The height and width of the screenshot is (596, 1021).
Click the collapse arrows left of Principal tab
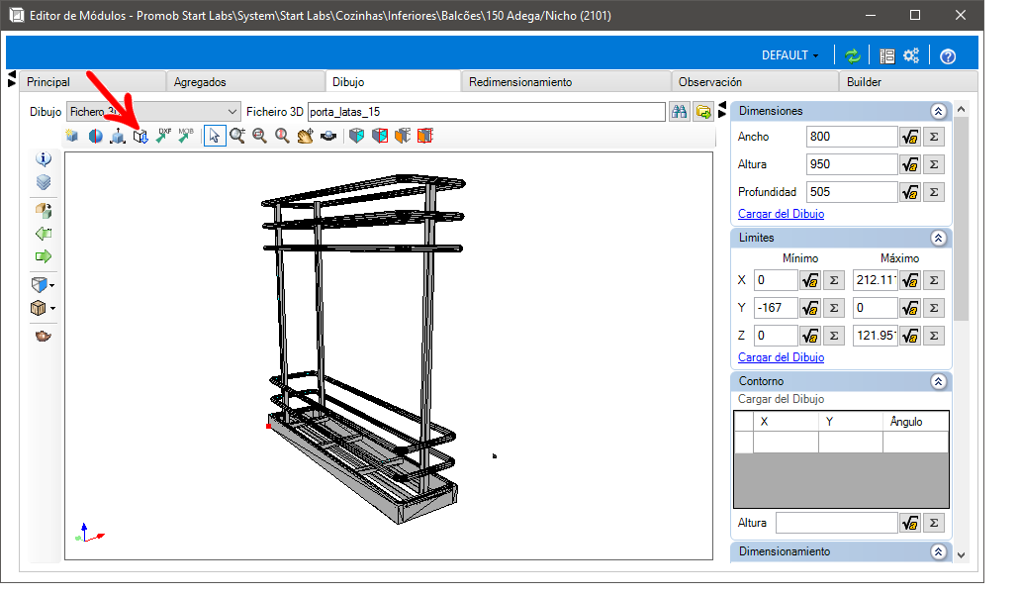pyautogui.click(x=11, y=79)
